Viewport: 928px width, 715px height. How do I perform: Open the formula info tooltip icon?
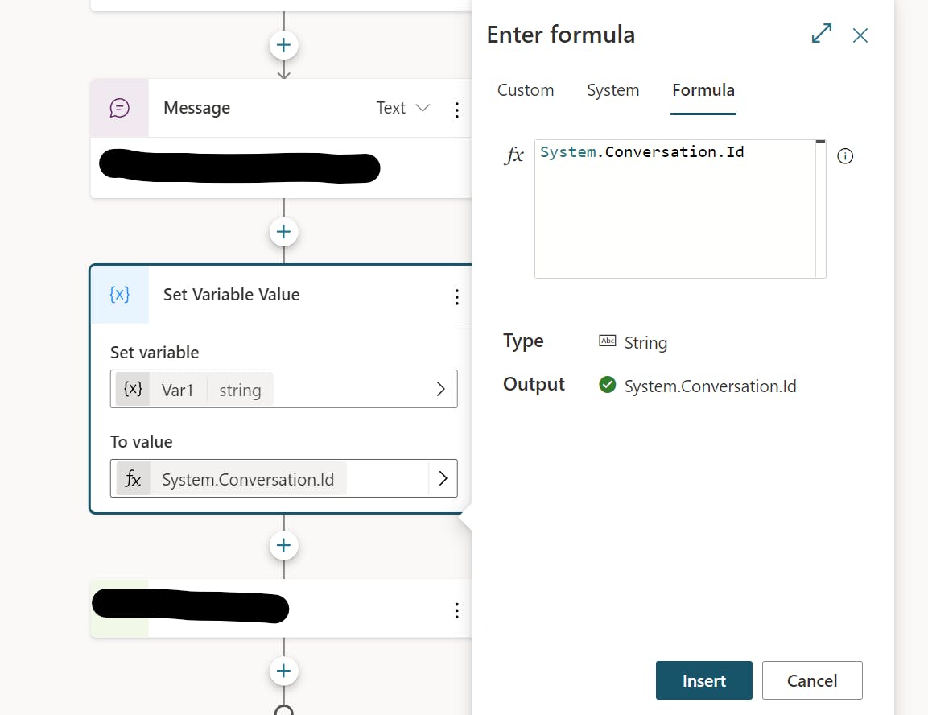pos(845,155)
